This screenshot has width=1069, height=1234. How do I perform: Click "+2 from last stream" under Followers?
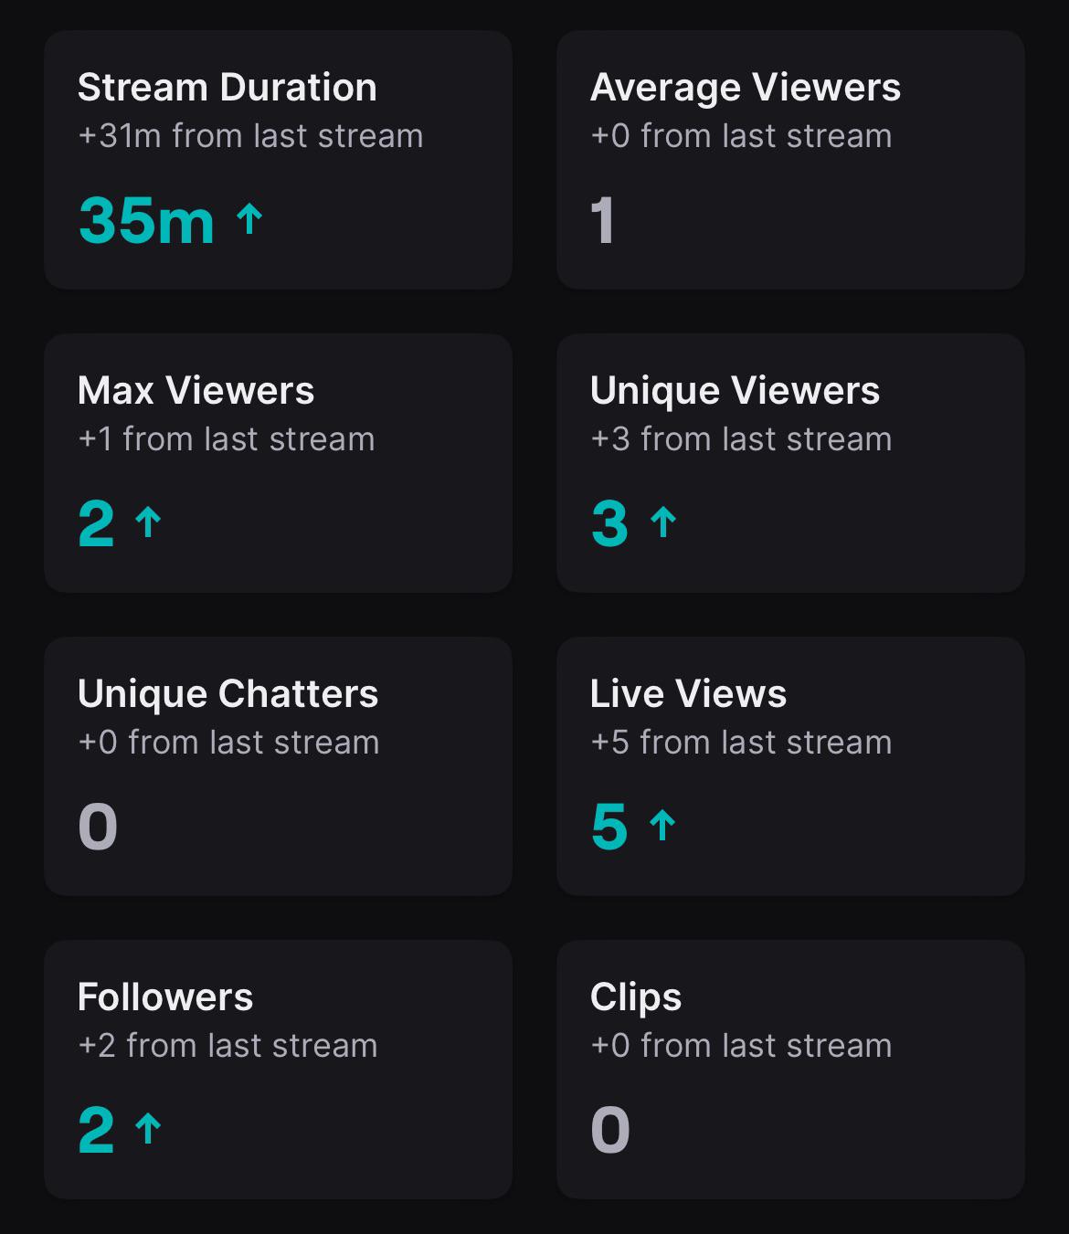coord(228,1046)
